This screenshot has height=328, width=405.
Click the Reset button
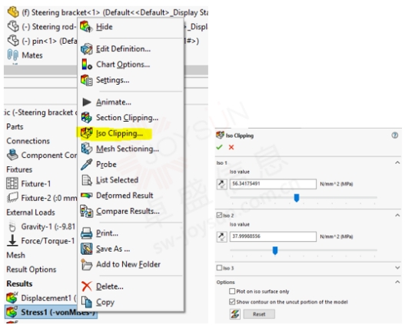pos(259,314)
